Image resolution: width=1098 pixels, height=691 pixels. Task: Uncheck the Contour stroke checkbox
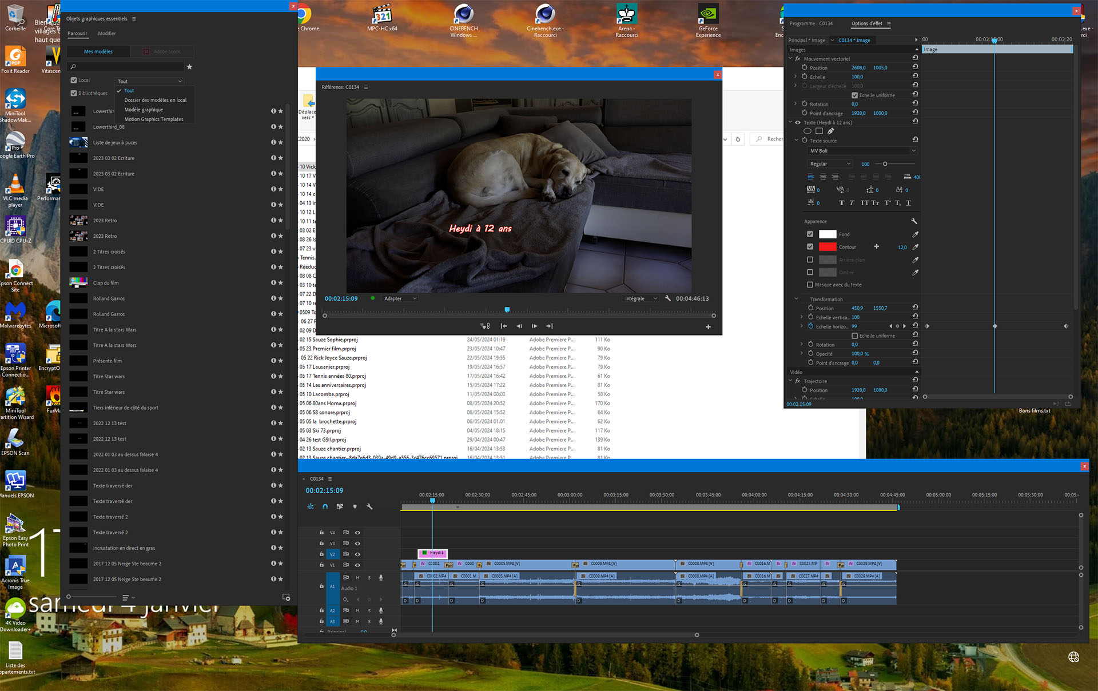coord(810,247)
